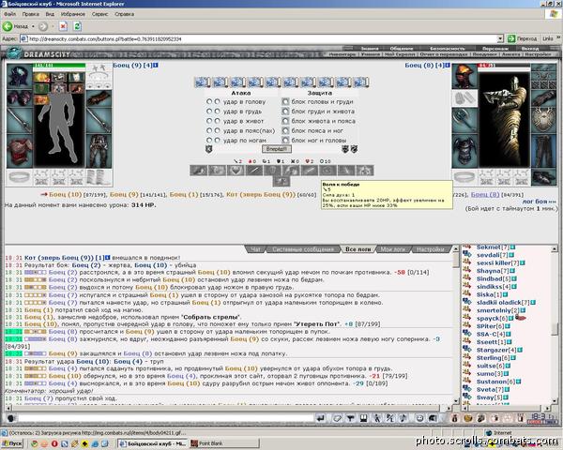Select second radio for удар в пояс(пах)

coord(218,130)
